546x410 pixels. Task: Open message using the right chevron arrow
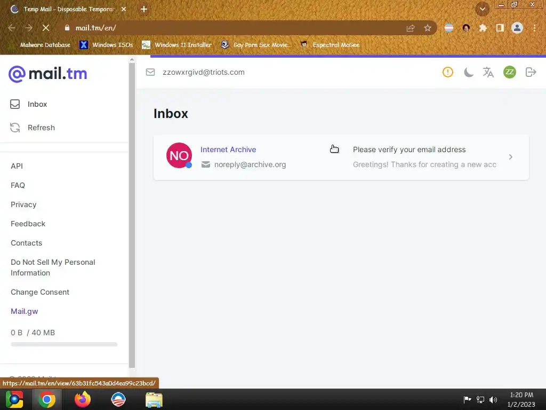pyautogui.click(x=510, y=157)
